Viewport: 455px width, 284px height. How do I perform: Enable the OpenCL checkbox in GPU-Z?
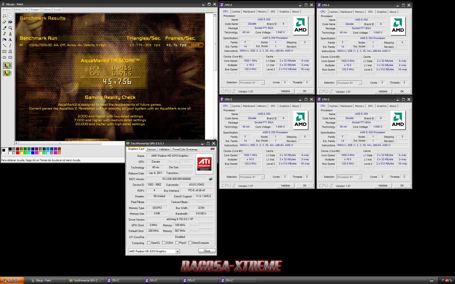point(148,243)
